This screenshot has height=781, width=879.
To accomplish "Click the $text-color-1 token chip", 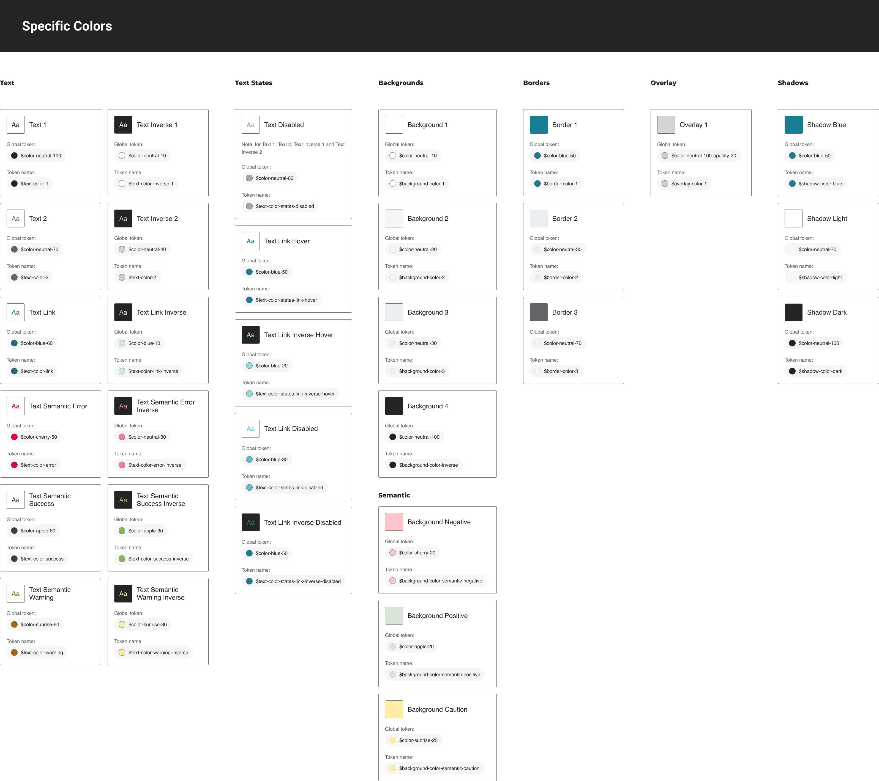I will pyautogui.click(x=30, y=183).
